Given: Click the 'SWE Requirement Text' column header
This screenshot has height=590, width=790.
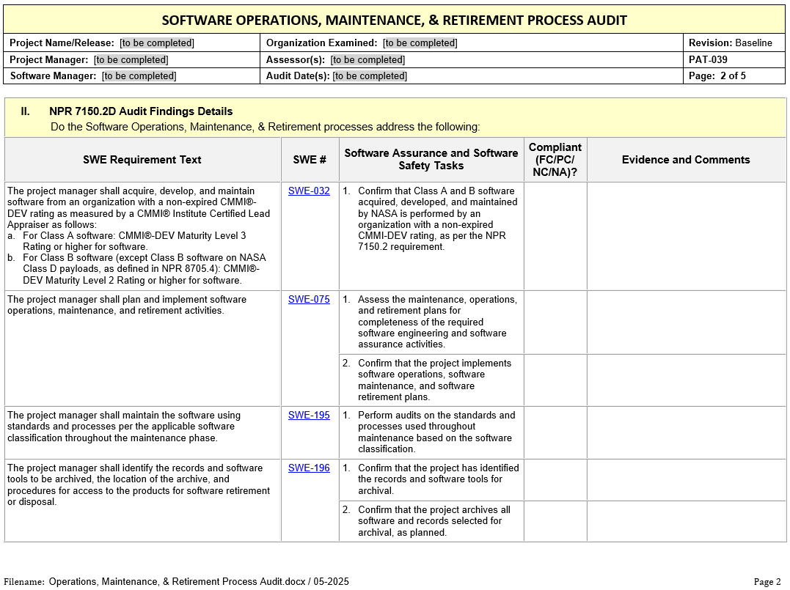Looking at the screenshot, I should click(142, 160).
